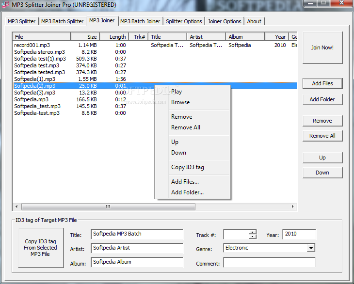This screenshot has height=284, width=354.
Task: Select highlighted Softpedia(2).mp3 row
Action: (155, 86)
